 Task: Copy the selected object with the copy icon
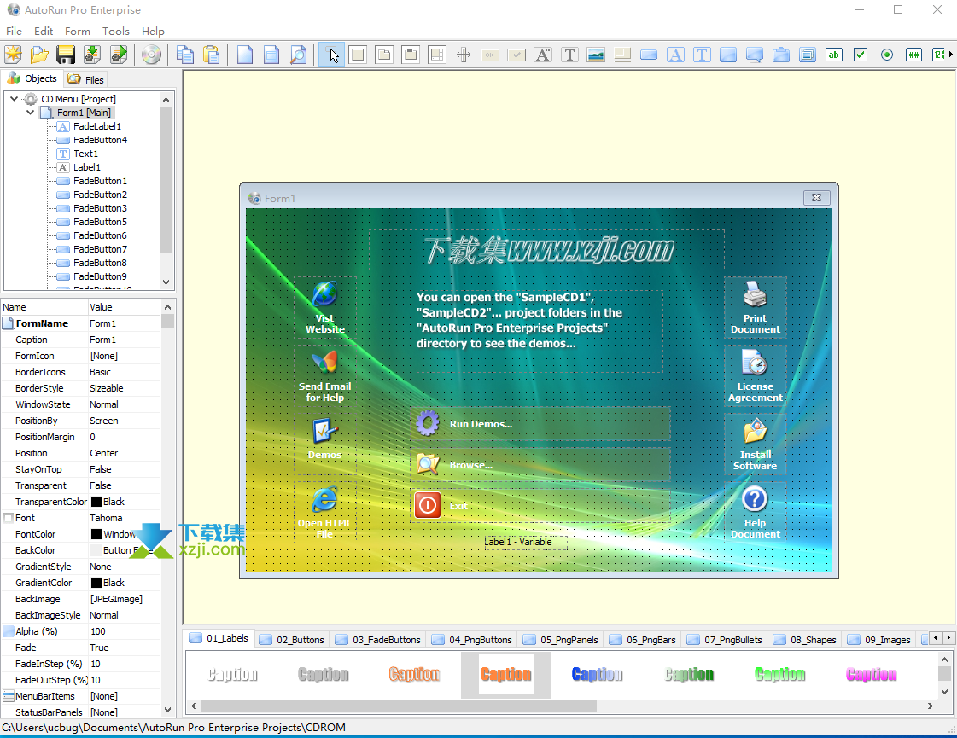point(185,55)
